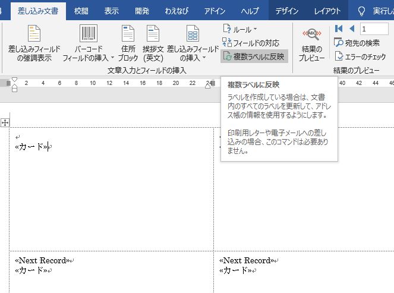Click the 実行したい search box text
The width and height of the screenshot is (394, 293).
point(383,11)
